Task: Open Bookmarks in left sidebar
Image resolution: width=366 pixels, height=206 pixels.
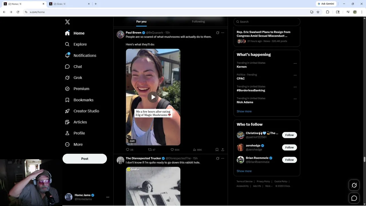Action: (x=79, y=100)
